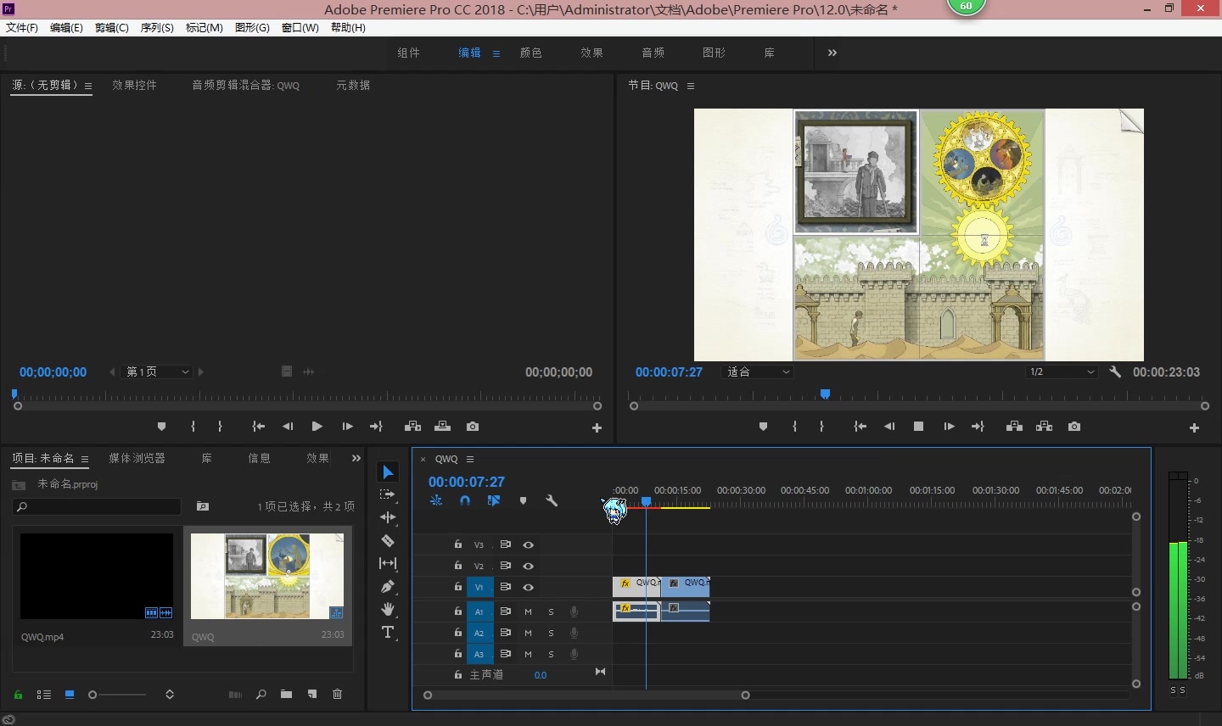This screenshot has width=1222, height=726.
Task: Open the 文件(F) menu
Action: coord(22,27)
